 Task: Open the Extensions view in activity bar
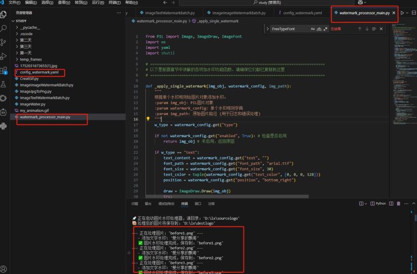4,70
